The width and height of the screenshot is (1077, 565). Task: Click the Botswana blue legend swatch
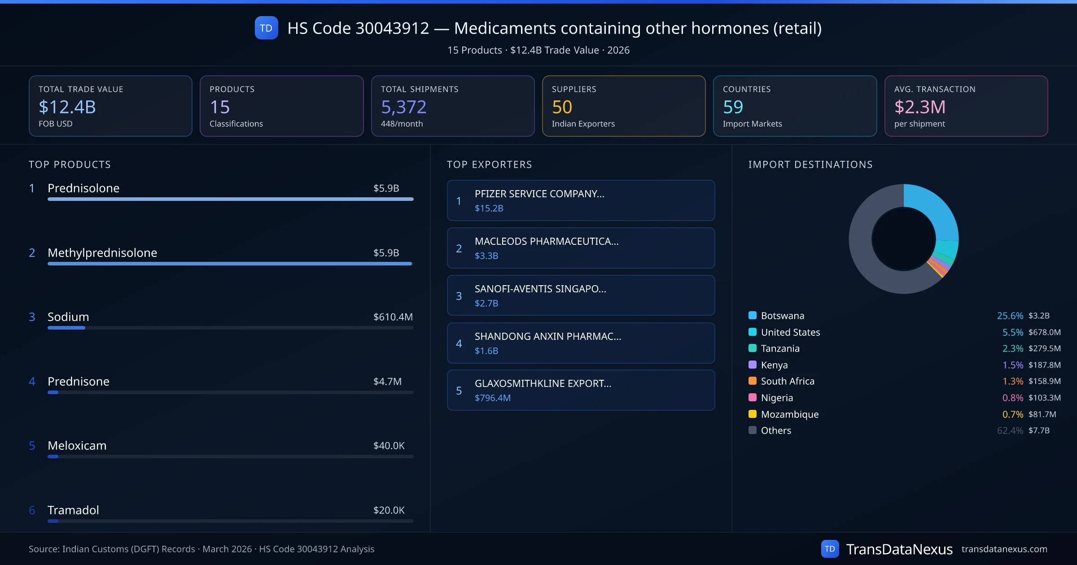tap(753, 315)
